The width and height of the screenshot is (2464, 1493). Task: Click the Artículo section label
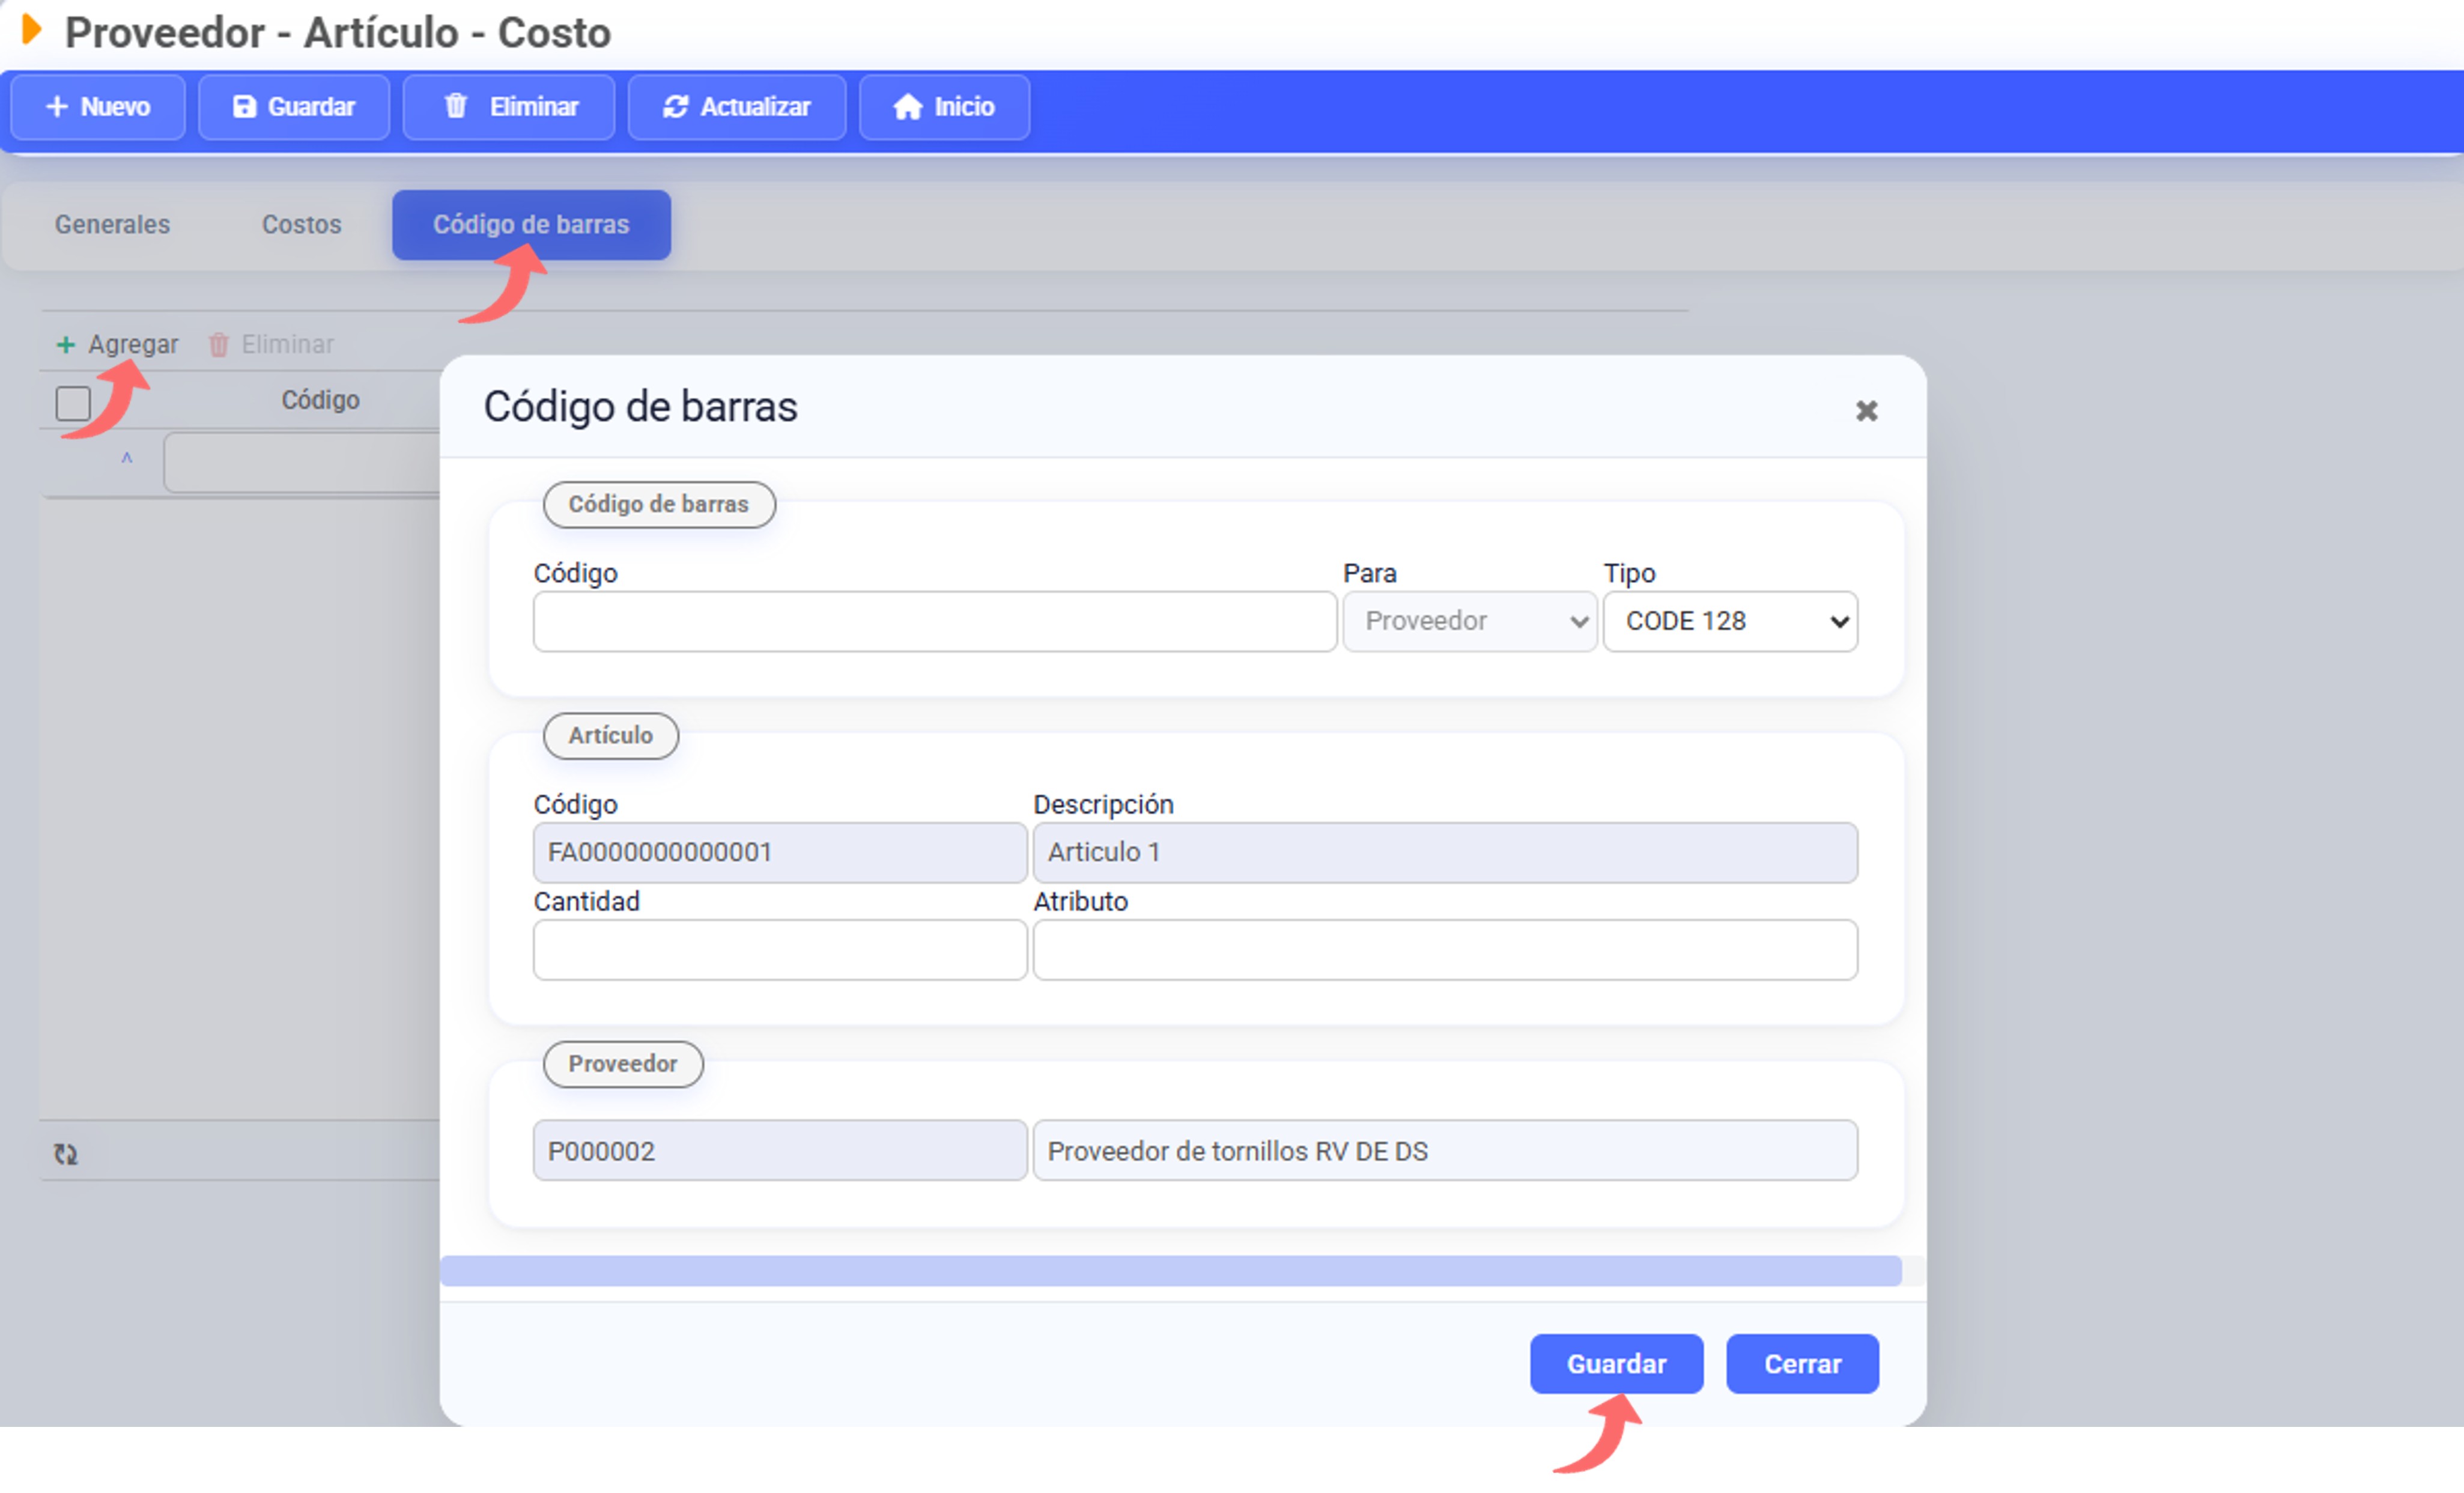tap(611, 736)
